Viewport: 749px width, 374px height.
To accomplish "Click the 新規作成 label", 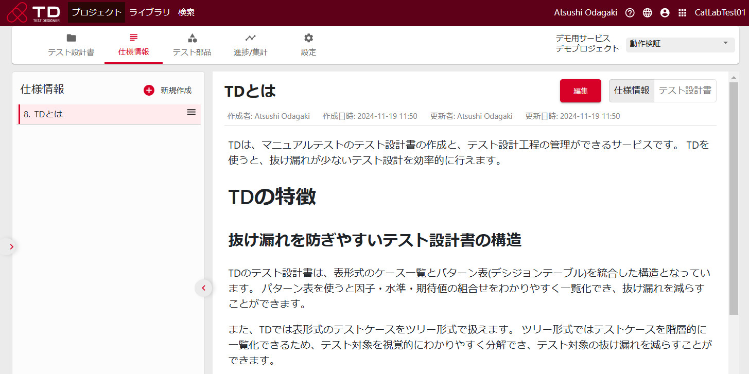I will (176, 90).
